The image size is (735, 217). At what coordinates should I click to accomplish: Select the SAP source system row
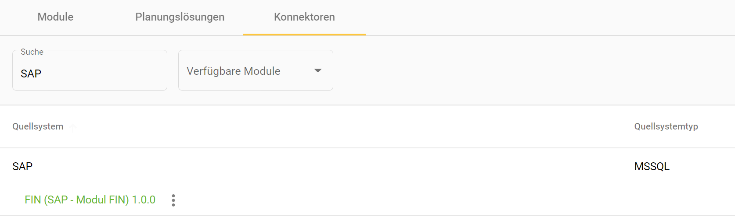click(x=22, y=167)
